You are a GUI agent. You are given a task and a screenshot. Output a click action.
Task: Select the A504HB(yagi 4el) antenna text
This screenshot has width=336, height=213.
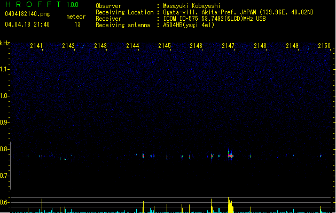(x=189, y=25)
